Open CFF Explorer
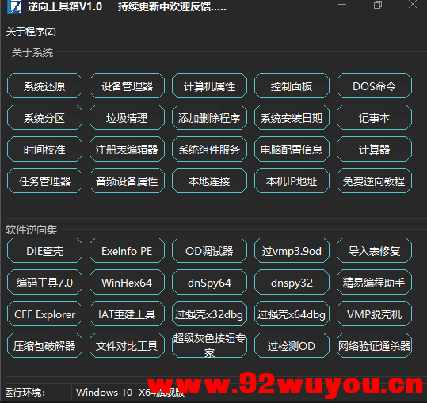 pyautogui.click(x=44, y=314)
